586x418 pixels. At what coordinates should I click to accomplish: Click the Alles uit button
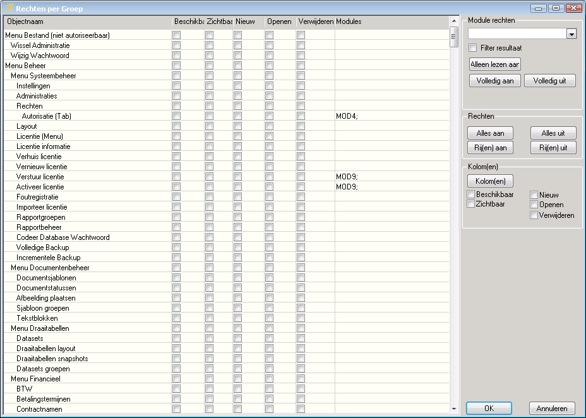[x=553, y=133]
